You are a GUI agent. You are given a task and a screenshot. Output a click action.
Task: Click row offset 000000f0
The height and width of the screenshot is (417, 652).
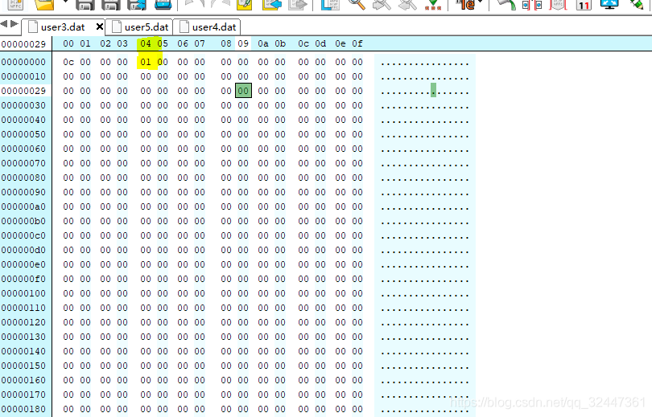tap(23, 280)
